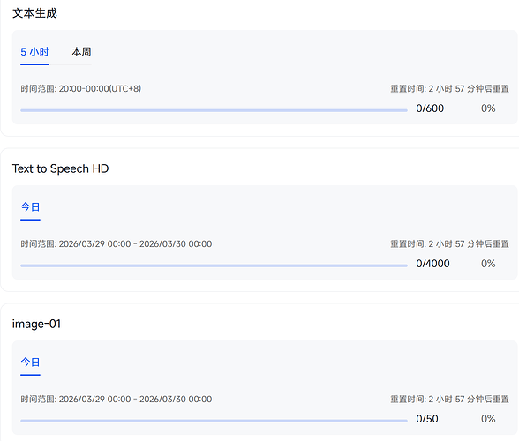Switch to the 本周 tab
The height and width of the screenshot is (441, 519).
[81, 52]
